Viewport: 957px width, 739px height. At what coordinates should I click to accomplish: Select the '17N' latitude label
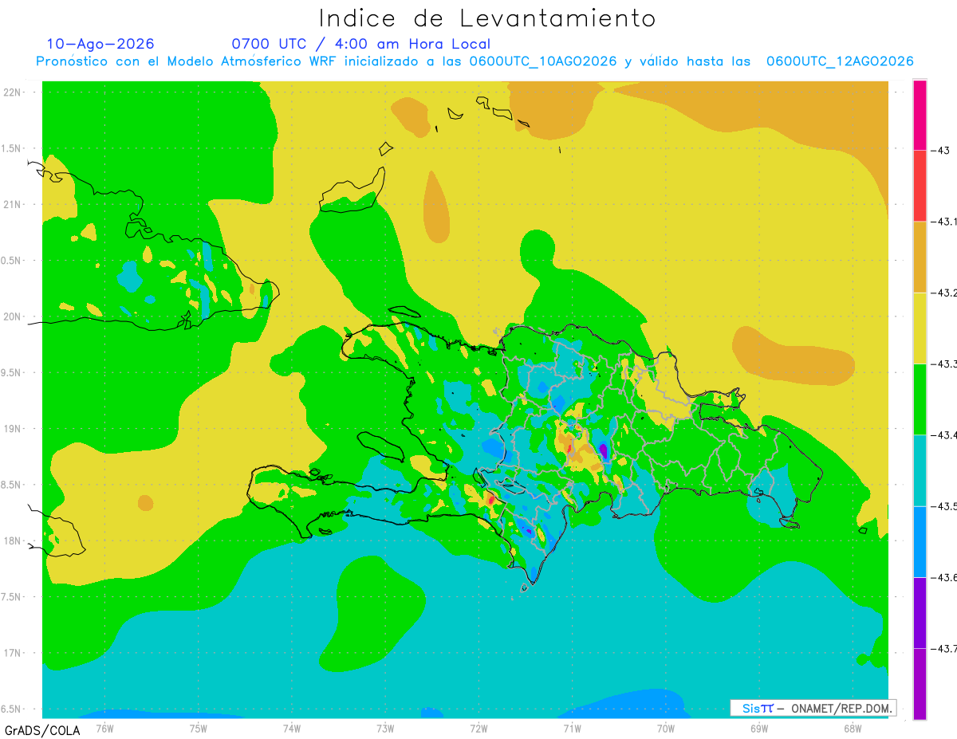[x=14, y=653]
